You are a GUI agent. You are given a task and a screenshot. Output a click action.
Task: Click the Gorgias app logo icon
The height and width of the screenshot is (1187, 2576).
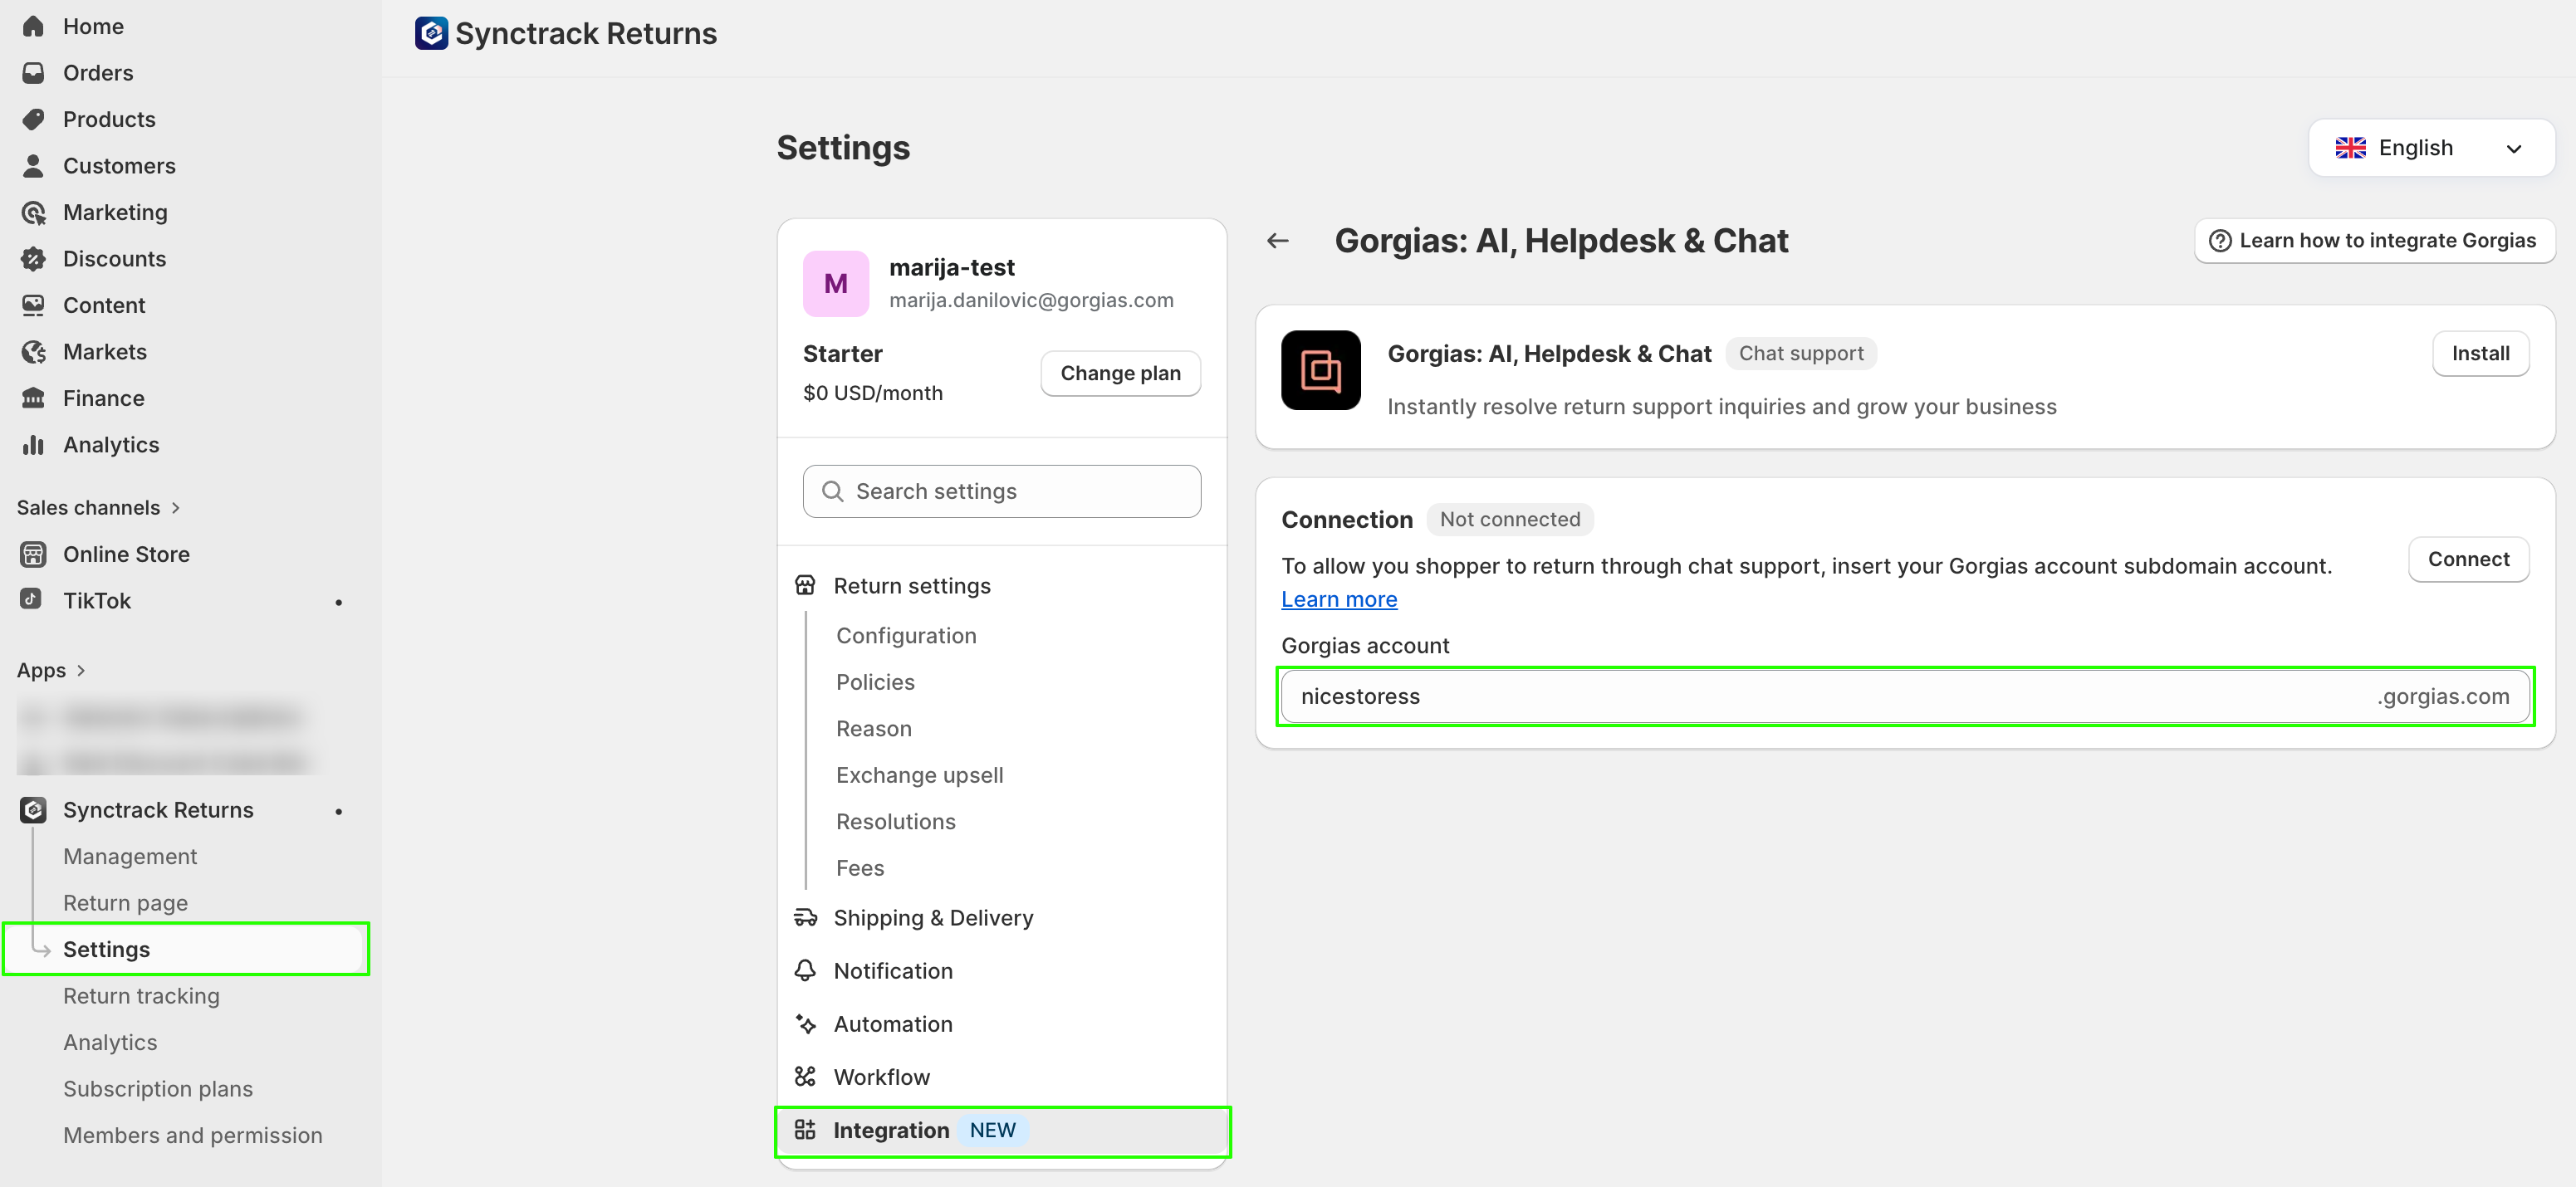click(1320, 369)
